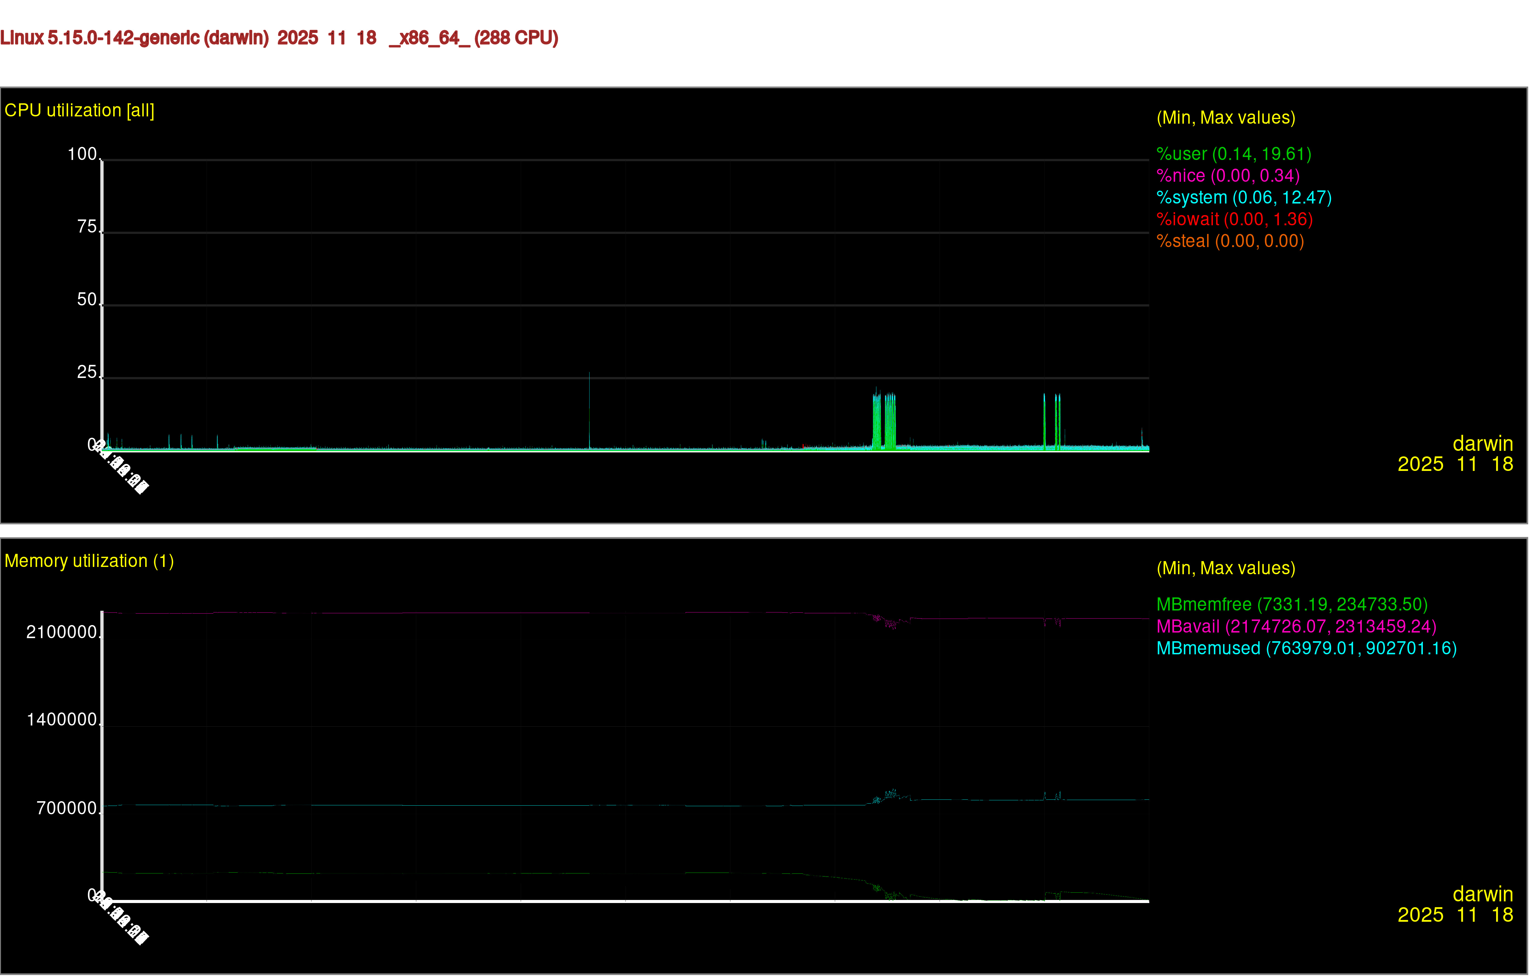Click the %user legend entry
This screenshot has height=977, width=1536.
pos(1233,154)
